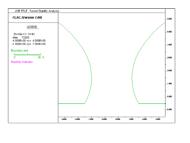Select the x-range line '-4.000E+00 <x< 4.000E+00'
The width and height of the screenshot is (190, 143).
[x=28, y=41]
